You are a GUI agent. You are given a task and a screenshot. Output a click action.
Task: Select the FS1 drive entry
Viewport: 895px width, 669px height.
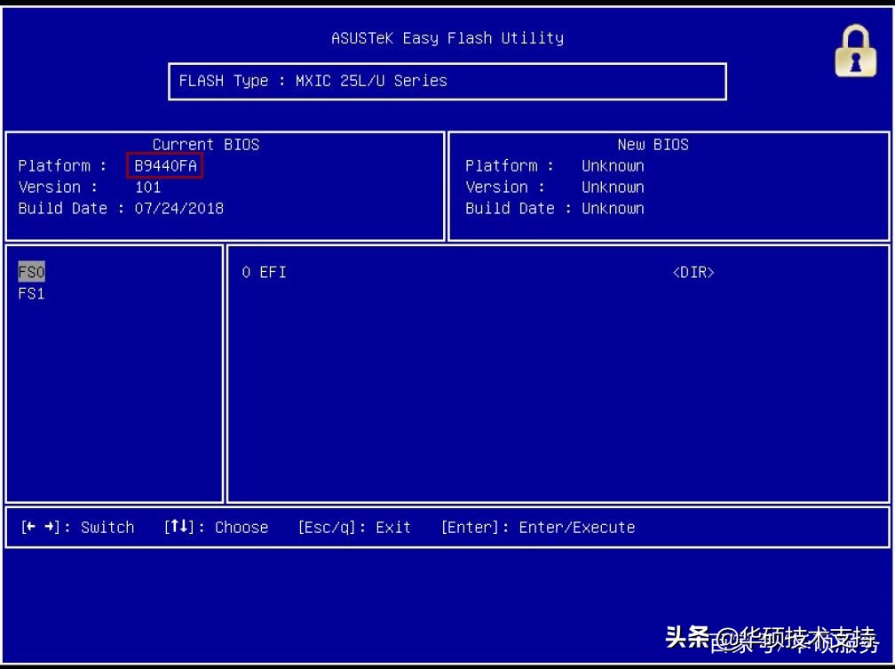click(x=31, y=294)
